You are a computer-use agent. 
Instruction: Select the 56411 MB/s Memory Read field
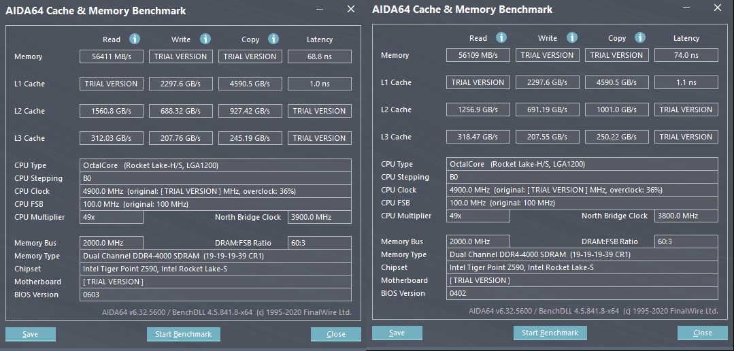[x=112, y=56]
